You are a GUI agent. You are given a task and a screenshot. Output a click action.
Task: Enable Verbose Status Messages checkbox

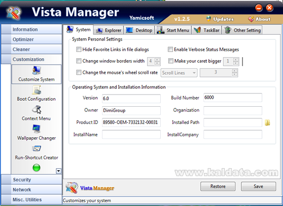point(170,49)
